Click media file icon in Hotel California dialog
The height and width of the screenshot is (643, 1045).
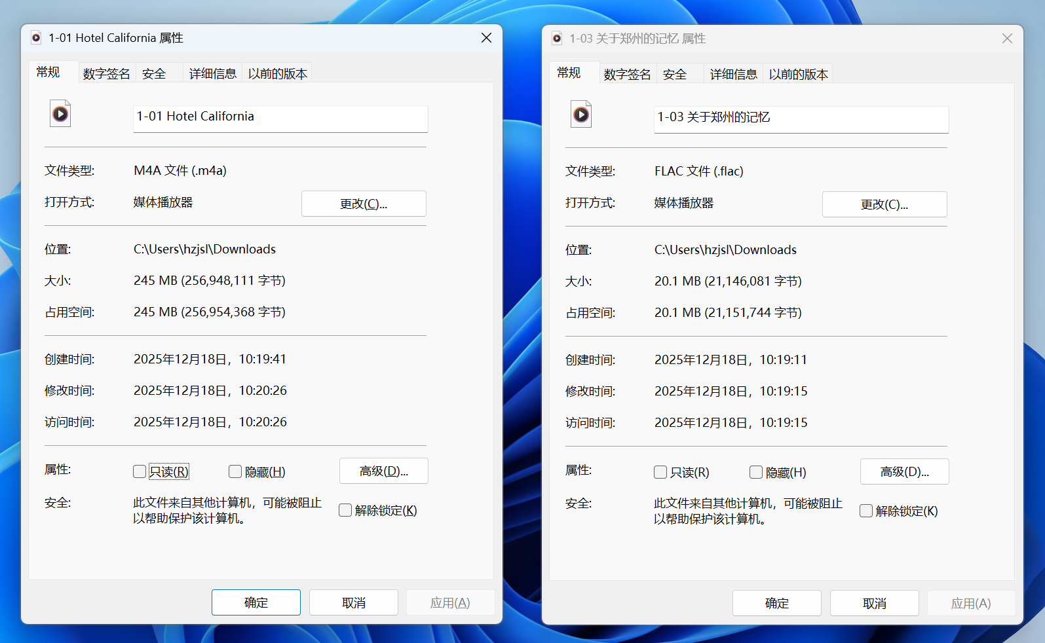60,114
